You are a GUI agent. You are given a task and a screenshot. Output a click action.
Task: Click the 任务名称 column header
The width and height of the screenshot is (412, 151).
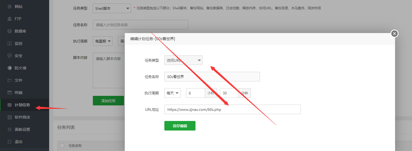click(75, 146)
